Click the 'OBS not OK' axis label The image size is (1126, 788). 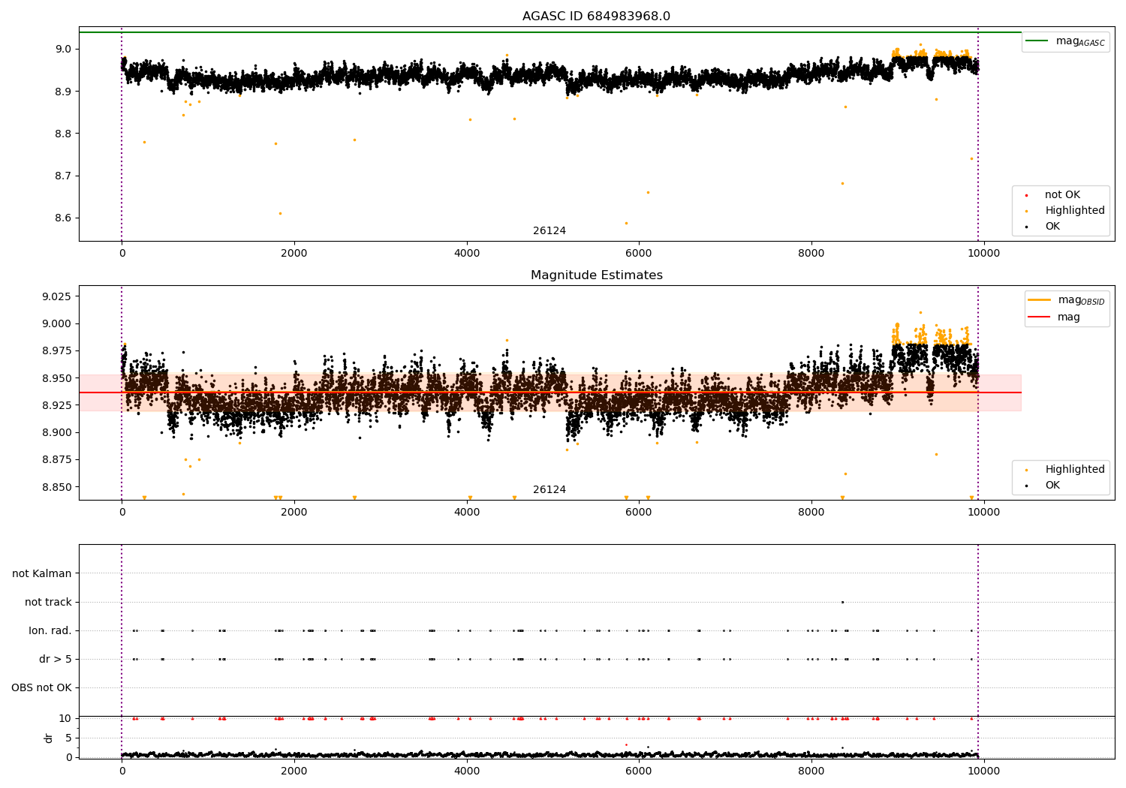(41, 688)
